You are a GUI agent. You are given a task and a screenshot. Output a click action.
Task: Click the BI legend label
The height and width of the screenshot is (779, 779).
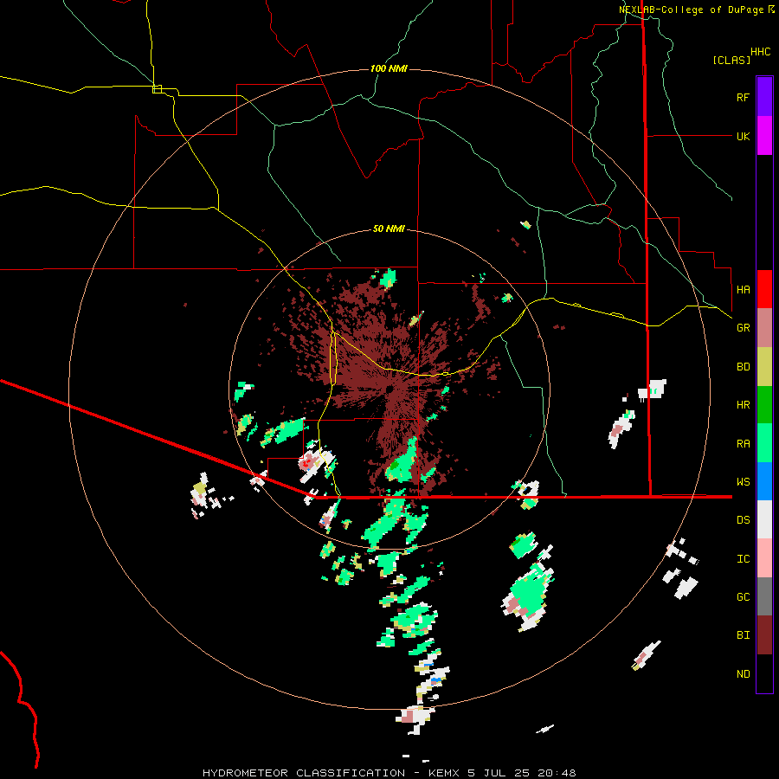click(x=744, y=635)
